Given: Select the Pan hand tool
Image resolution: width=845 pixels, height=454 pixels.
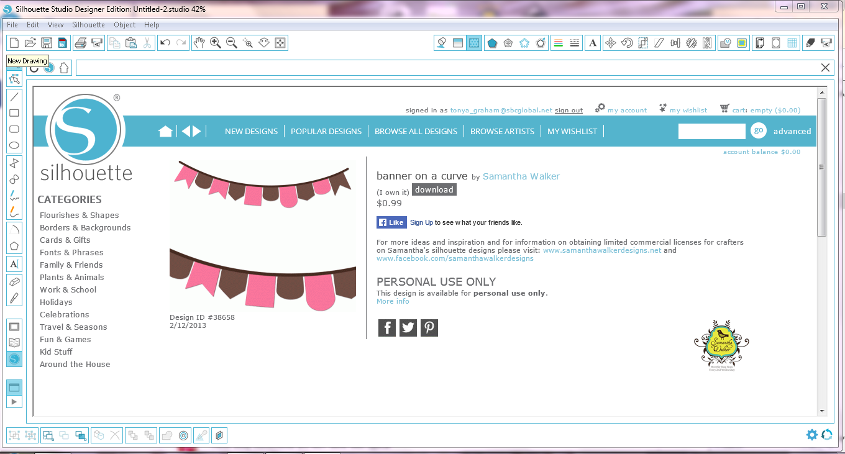Looking at the screenshot, I should tap(199, 43).
